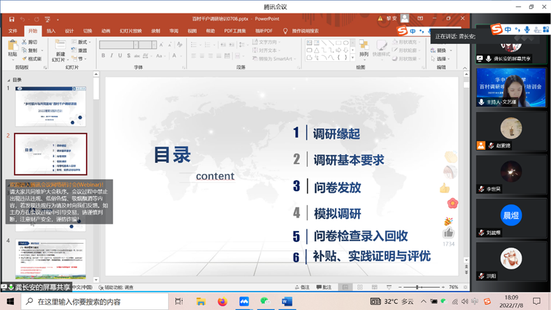Open the Select (选择) dropdown in editing group
This screenshot has width=551, height=310.
[441, 59]
